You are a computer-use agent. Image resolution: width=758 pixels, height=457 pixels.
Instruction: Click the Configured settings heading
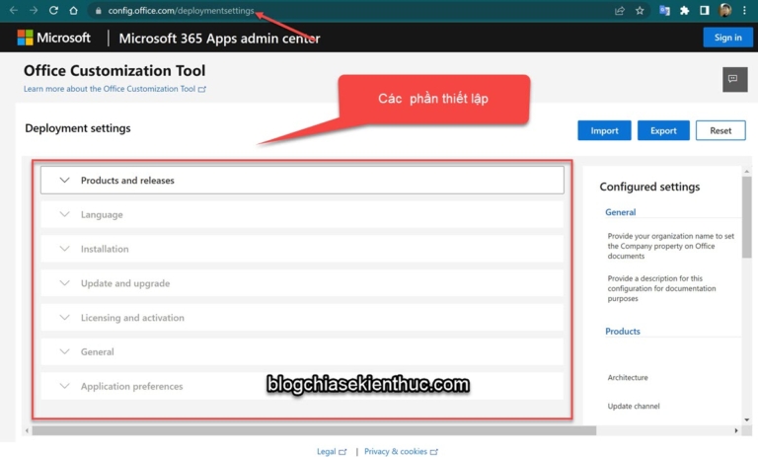649,187
